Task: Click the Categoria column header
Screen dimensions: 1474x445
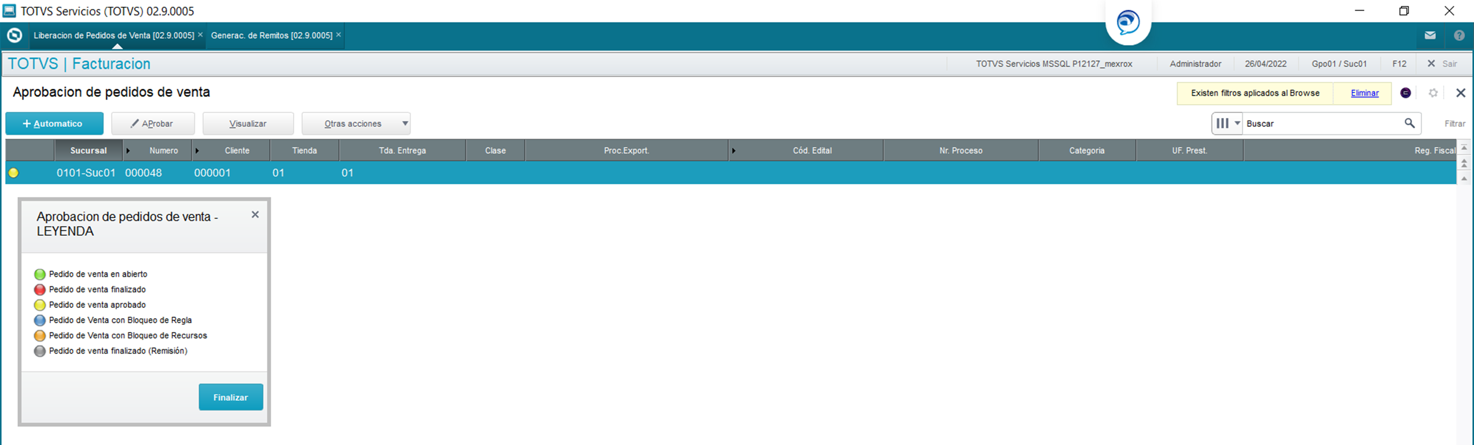Action: click(x=1087, y=150)
